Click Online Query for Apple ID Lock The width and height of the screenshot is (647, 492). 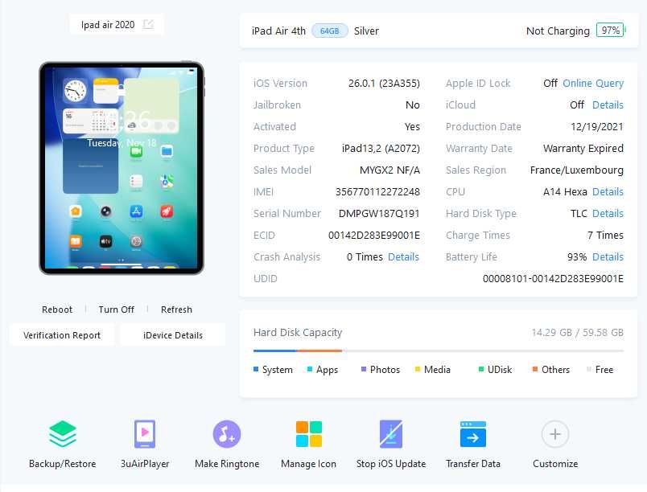pyautogui.click(x=593, y=84)
